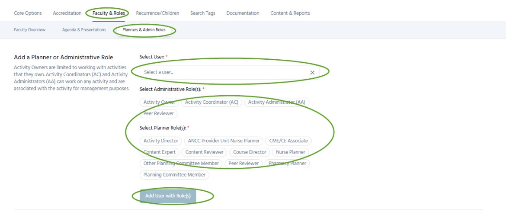
Task: Toggle Activity Administrator (AA) role chip
Action: [276, 102]
